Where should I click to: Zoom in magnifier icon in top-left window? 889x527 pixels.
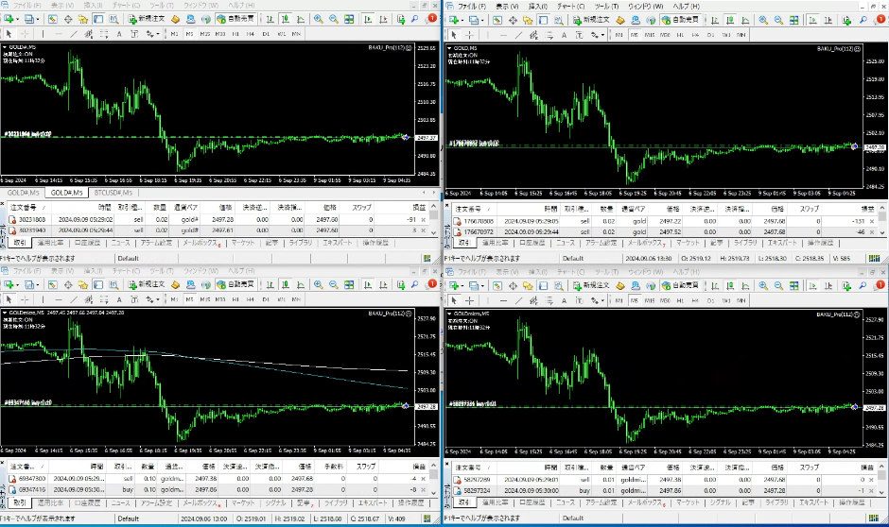319,19
